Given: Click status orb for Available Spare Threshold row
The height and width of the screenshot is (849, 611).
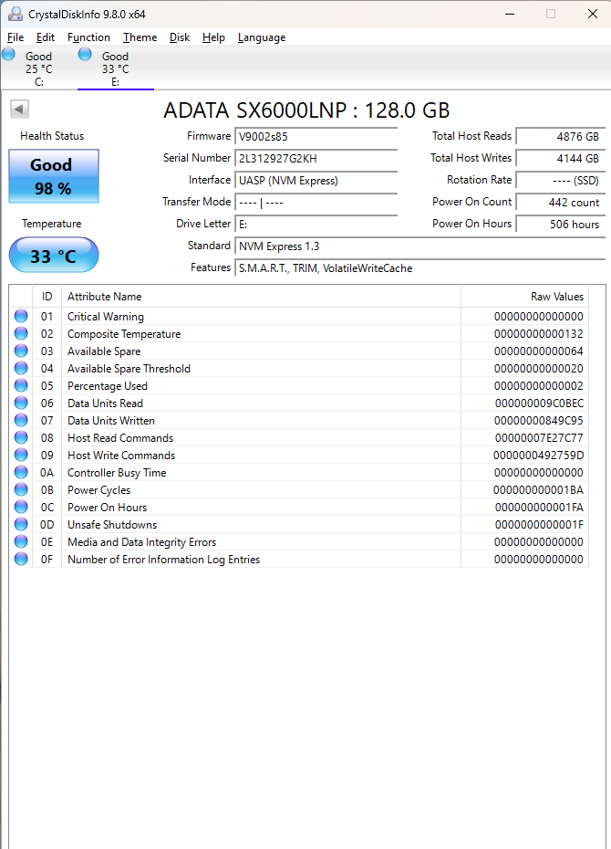Looking at the screenshot, I should point(21,368).
